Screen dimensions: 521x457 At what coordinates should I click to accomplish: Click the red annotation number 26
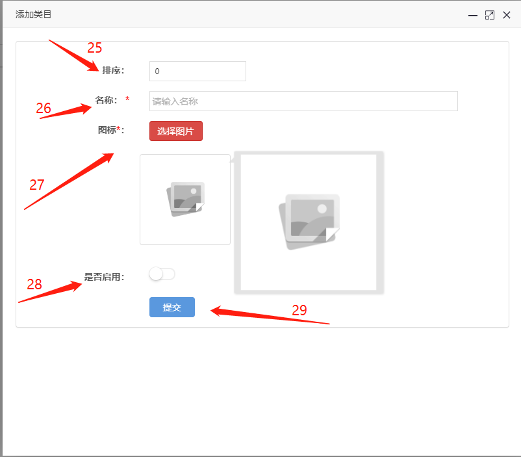click(44, 109)
